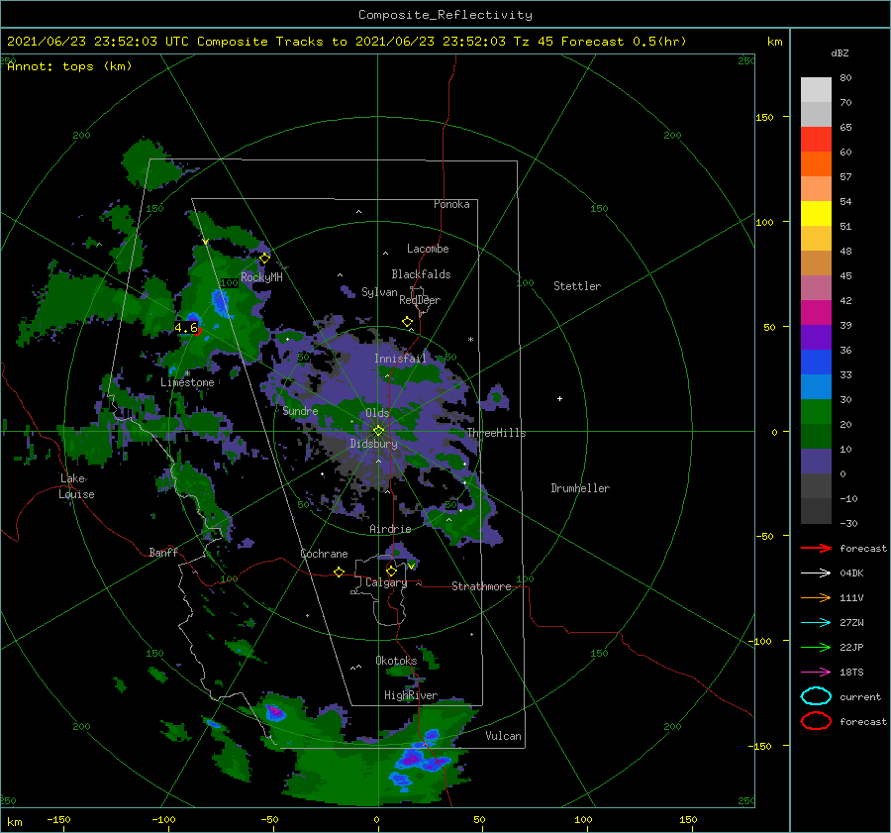Screen dimensions: 891x833
Task: Click the Banff label on map
Action: [x=163, y=552]
